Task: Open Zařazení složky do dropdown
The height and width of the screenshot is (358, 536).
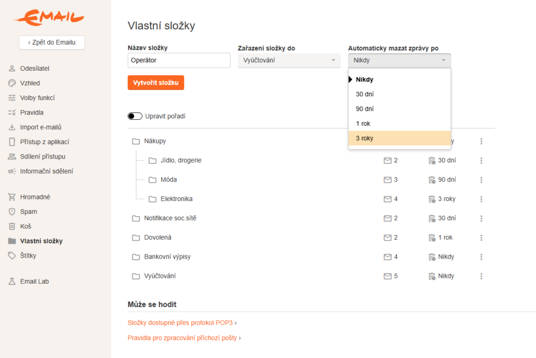Action: click(289, 61)
